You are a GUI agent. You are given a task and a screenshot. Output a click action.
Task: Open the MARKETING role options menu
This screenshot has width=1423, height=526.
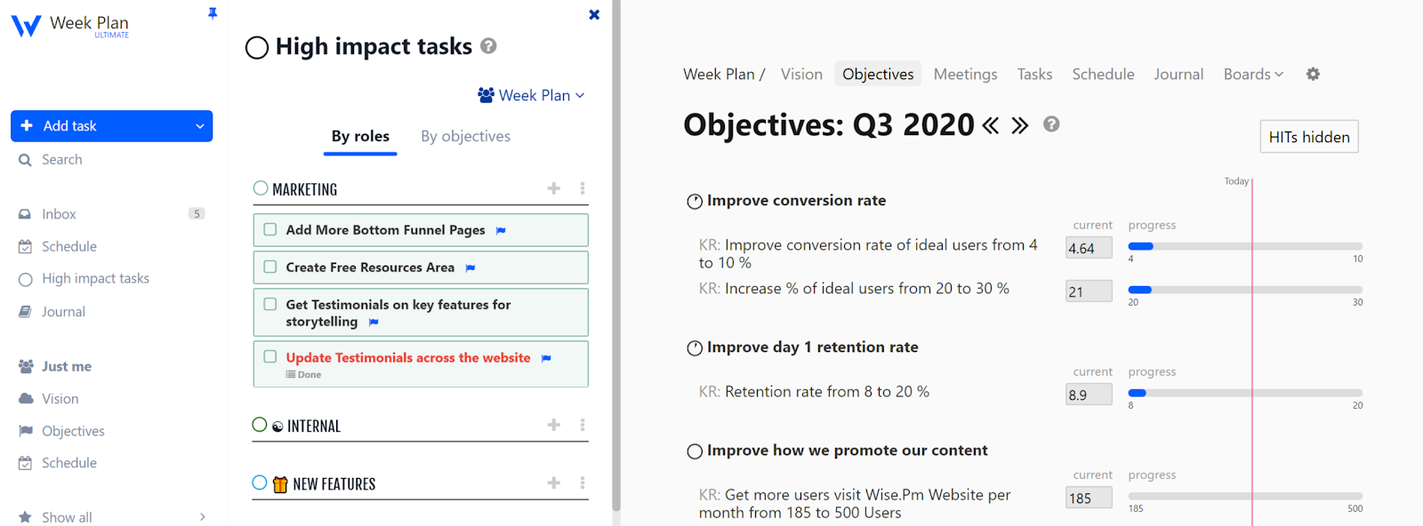coord(583,188)
